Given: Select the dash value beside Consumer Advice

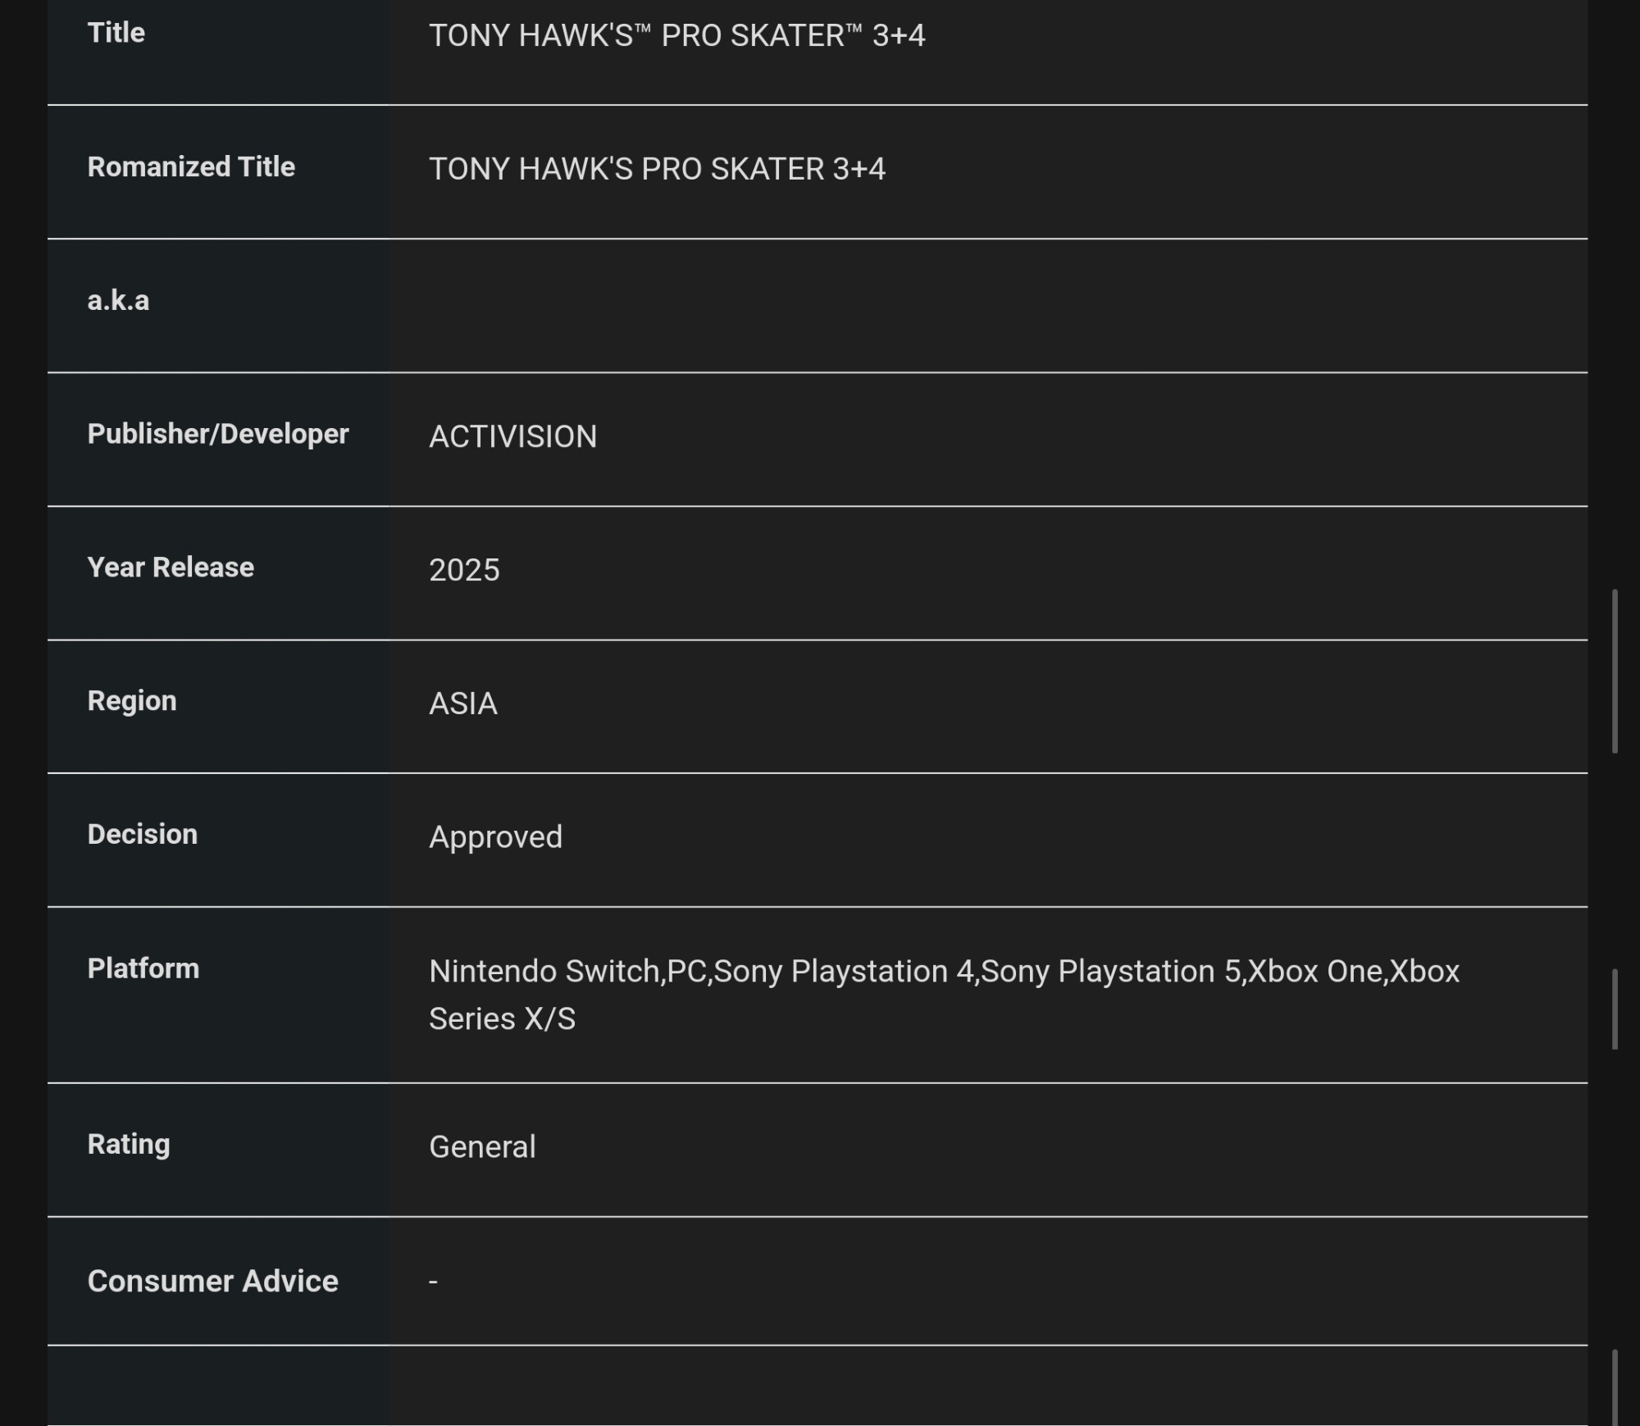Looking at the screenshot, I should click(x=433, y=1282).
